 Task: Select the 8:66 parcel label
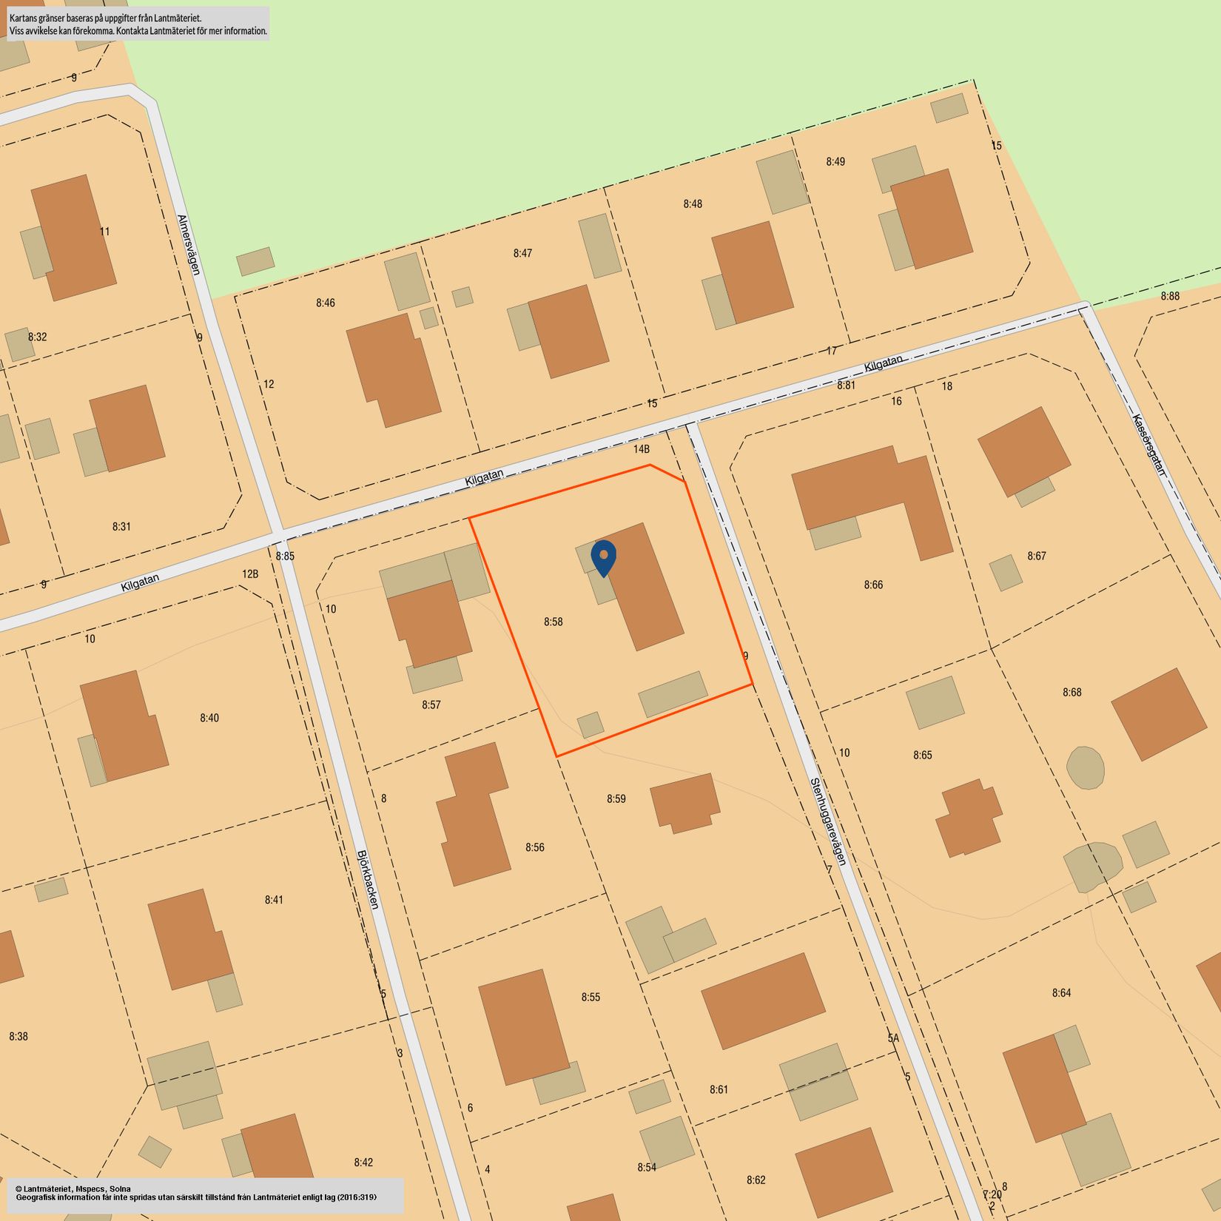point(873,585)
